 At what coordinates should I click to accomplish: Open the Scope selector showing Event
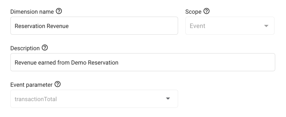(x=230, y=26)
